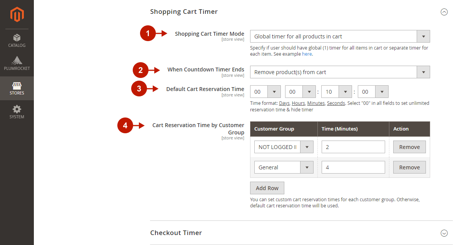Open the NOT LOGGED IN customer group dropdown
This screenshot has height=245, width=464.
284,147
